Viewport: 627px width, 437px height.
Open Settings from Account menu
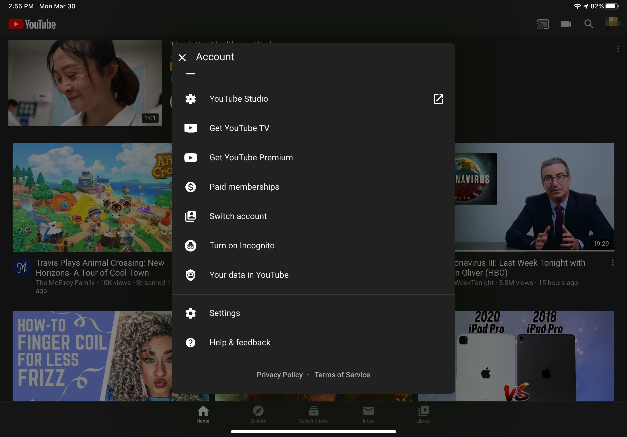pos(313,313)
